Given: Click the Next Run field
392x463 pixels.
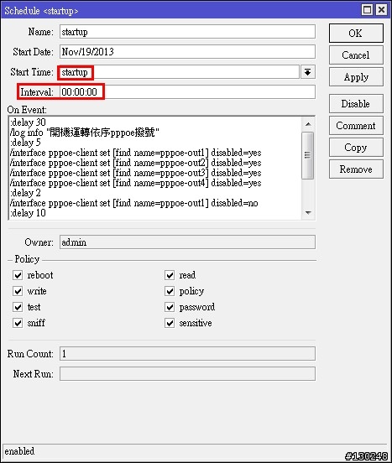Looking at the screenshot, I should (187, 374).
